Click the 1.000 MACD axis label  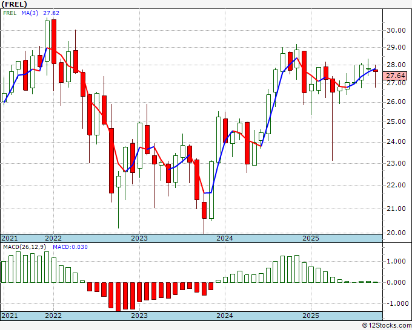396,261
